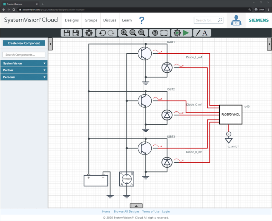
Task: Click the Siemens logo
Action: tap(259, 20)
